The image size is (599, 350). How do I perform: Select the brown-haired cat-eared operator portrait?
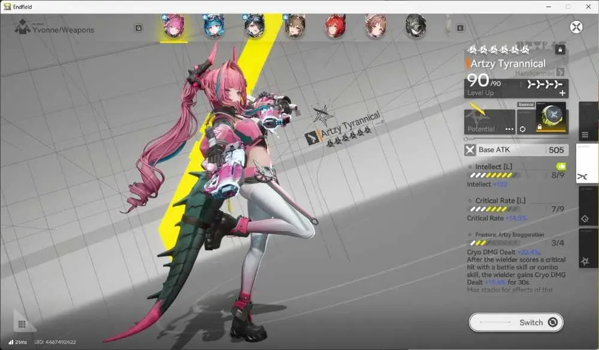point(295,26)
